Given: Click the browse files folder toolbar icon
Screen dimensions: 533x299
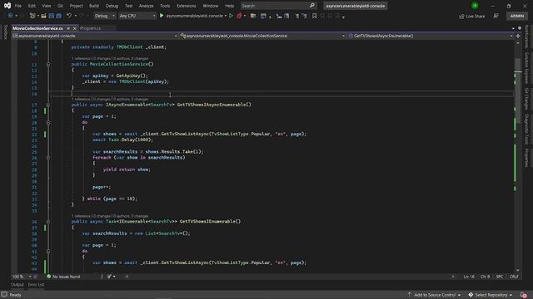Looking at the screenshot, I should tap(253, 16).
